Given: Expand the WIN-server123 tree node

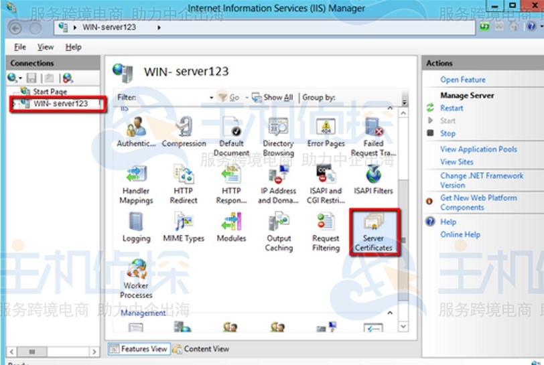Looking at the screenshot, I should 14,104.
